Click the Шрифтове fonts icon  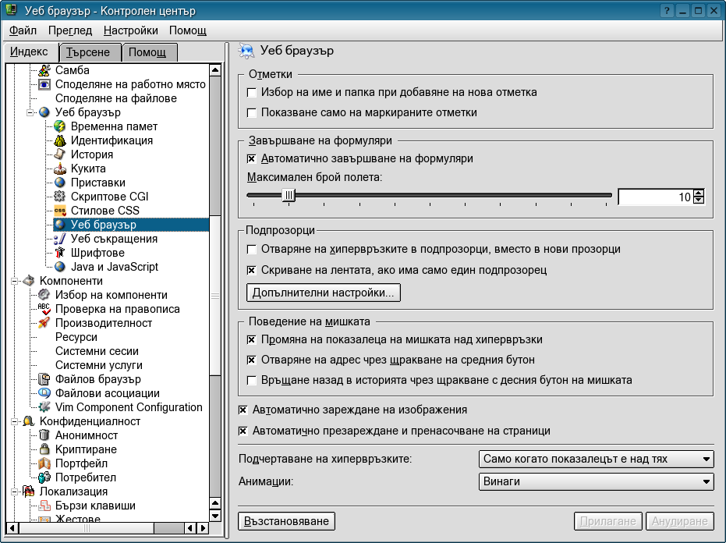point(60,253)
